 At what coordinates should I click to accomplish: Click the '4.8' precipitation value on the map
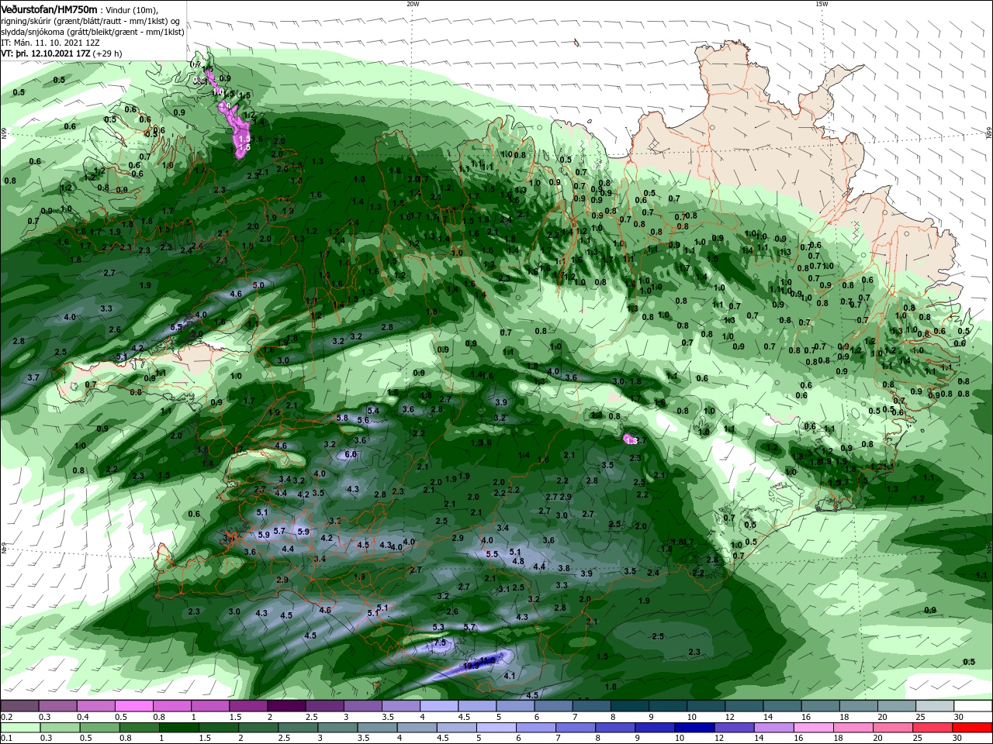(x=518, y=562)
